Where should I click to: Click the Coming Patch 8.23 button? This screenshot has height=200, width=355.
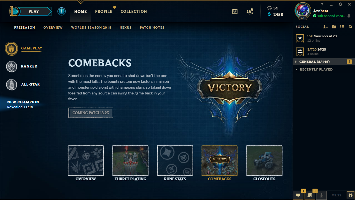[91, 113]
